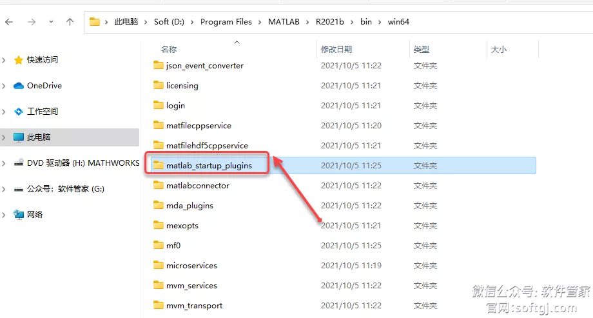Image resolution: width=593 pixels, height=318 pixels.
Task: Open OneDrive in the sidebar
Action: tap(44, 86)
